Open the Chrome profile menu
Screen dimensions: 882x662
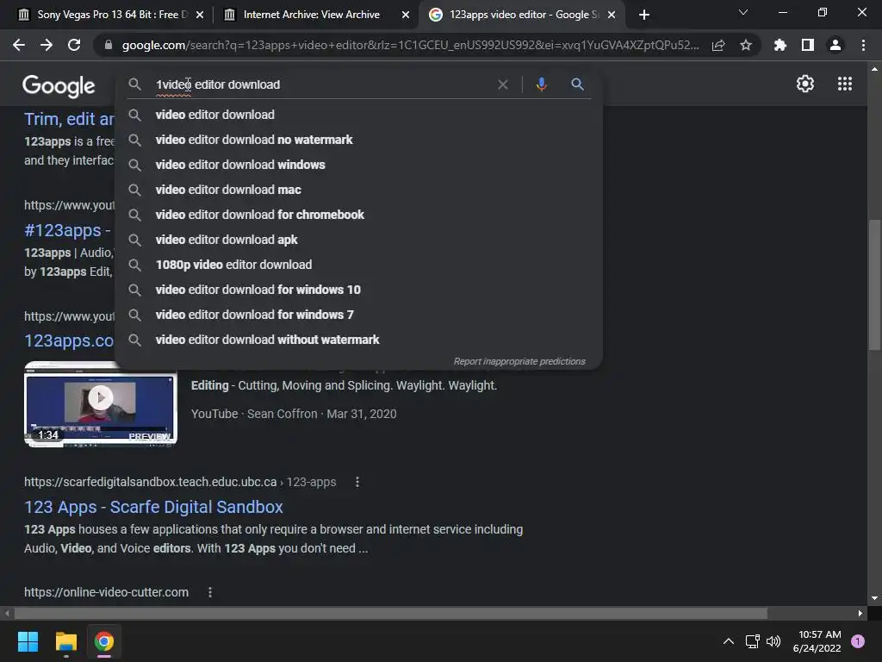(835, 45)
